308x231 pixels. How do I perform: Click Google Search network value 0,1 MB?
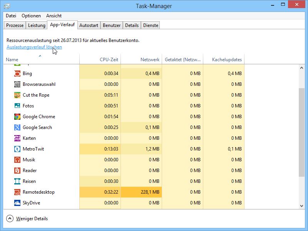152,127
